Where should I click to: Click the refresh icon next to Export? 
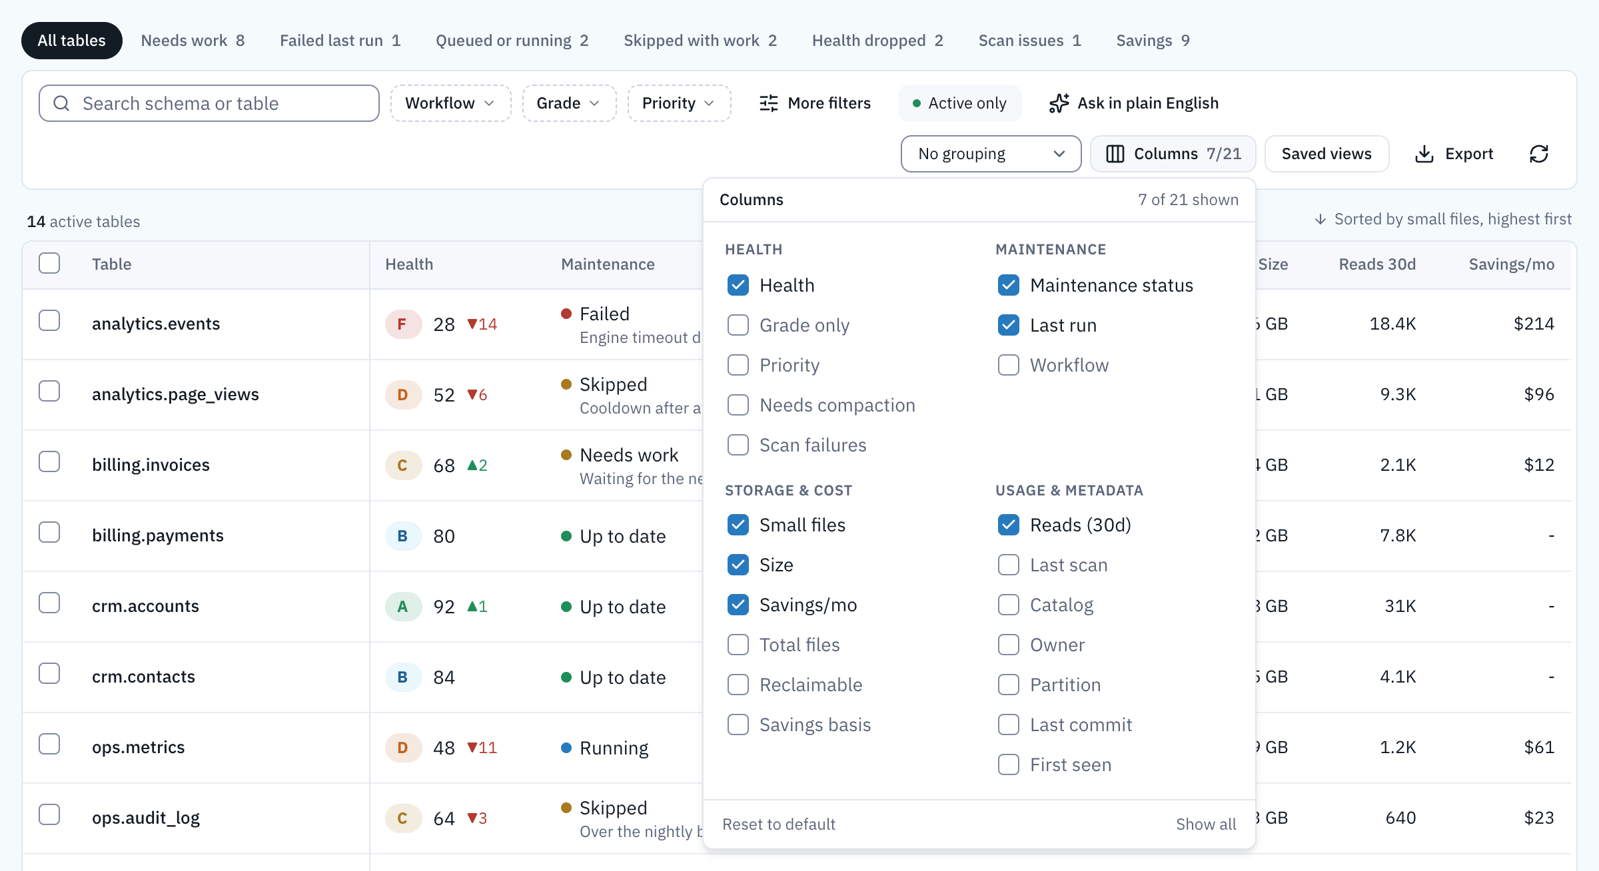click(x=1539, y=154)
